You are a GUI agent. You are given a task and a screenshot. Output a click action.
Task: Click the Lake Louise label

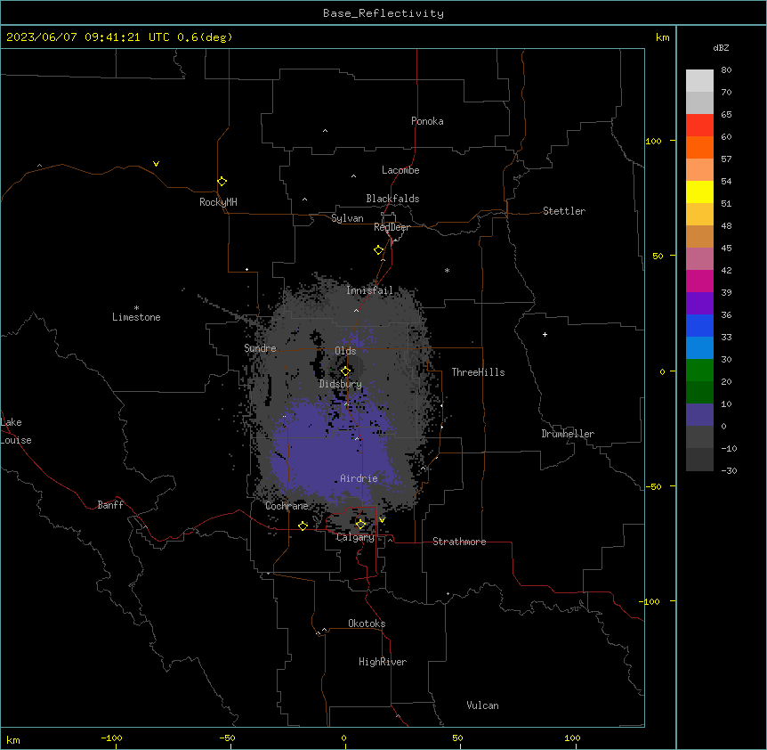(x=16, y=431)
